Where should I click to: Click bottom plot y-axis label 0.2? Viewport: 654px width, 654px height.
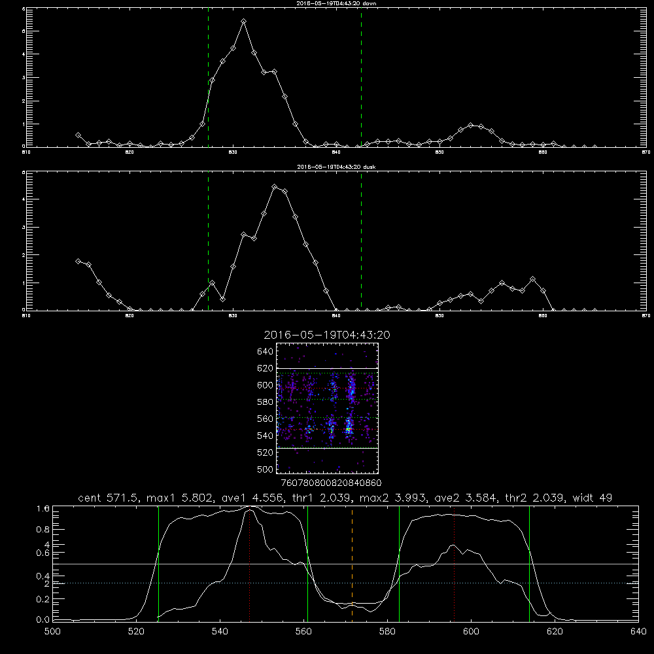pos(43,599)
